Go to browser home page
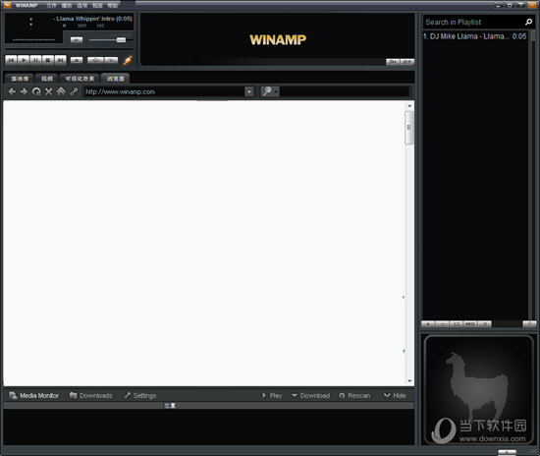 [61, 91]
